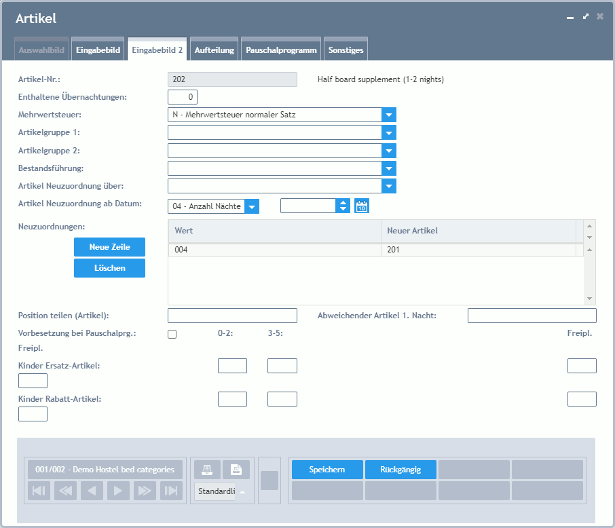This screenshot has height=528, width=615.
Task: Expand the Artikelgruppe 1 dropdown
Action: pos(389,132)
